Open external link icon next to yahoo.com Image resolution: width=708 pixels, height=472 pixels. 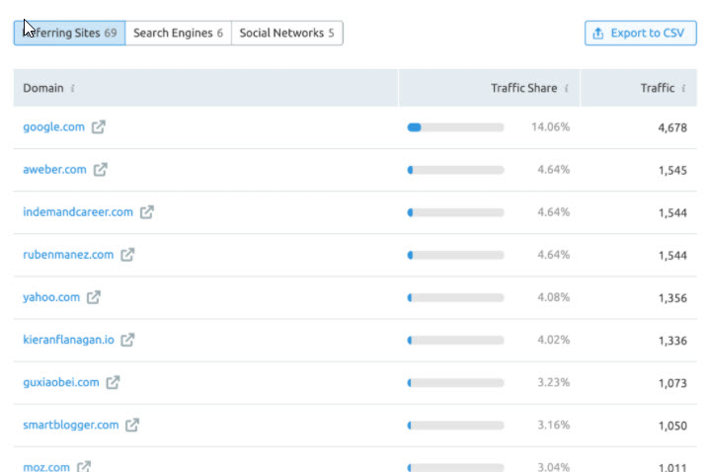(x=94, y=297)
